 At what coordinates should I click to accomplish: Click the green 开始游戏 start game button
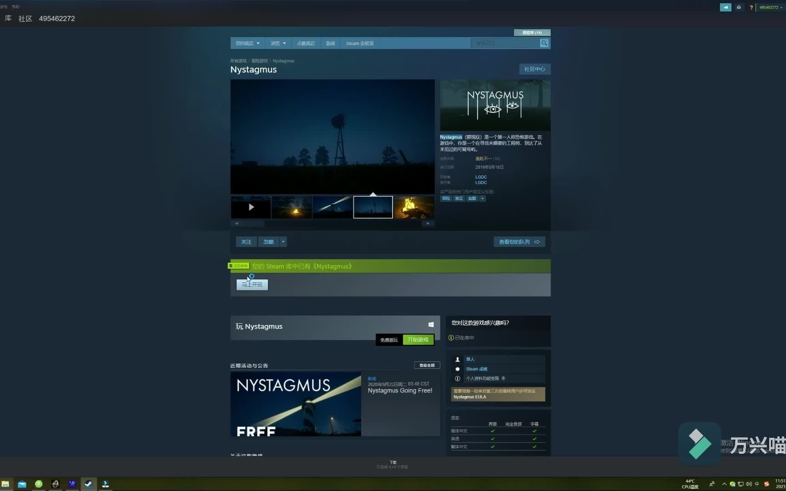tap(418, 340)
